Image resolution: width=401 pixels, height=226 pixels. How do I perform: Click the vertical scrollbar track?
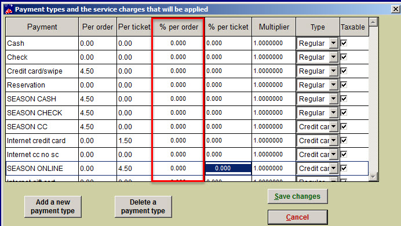coord(373,100)
